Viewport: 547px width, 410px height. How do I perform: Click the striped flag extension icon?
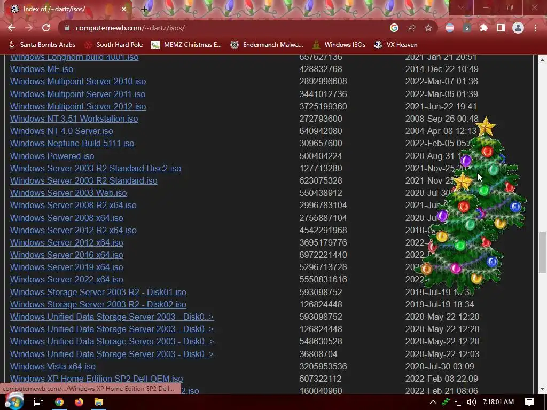click(450, 28)
